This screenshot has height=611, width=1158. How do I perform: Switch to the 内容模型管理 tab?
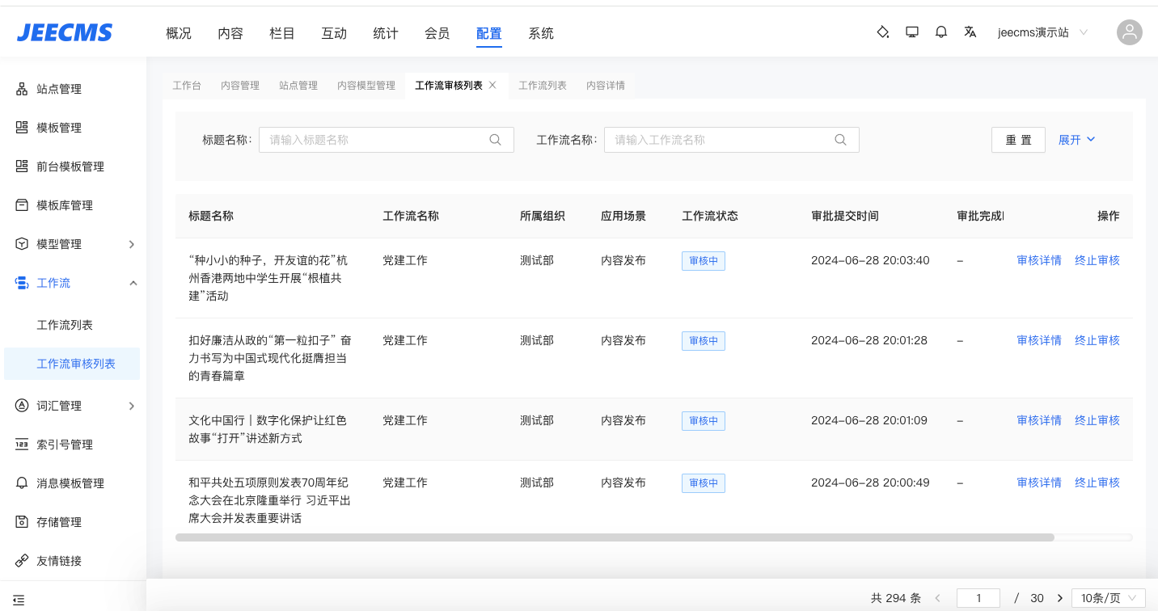tap(366, 86)
